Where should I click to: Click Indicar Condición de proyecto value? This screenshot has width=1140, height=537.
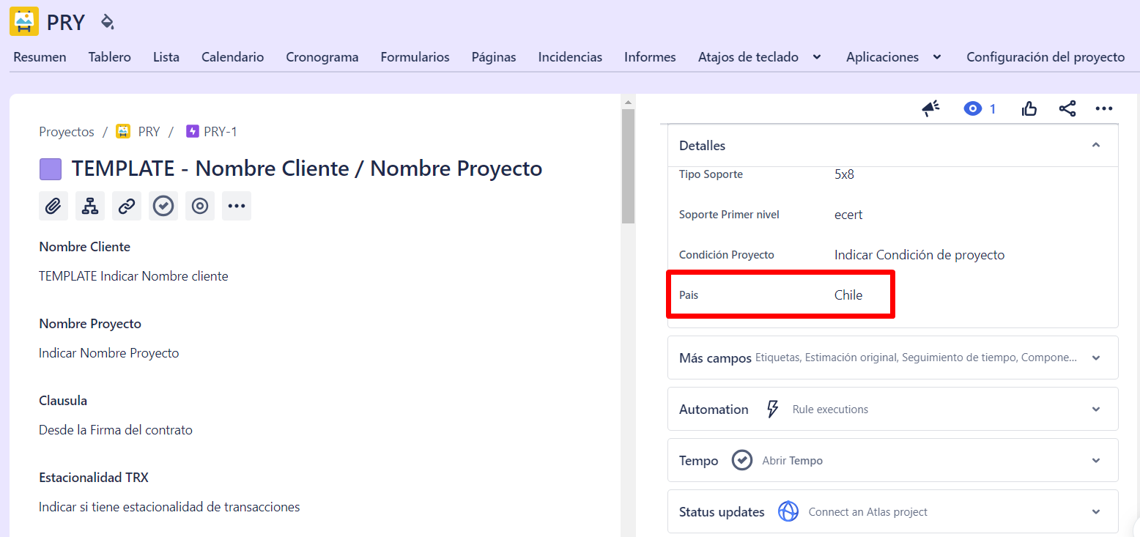919,255
